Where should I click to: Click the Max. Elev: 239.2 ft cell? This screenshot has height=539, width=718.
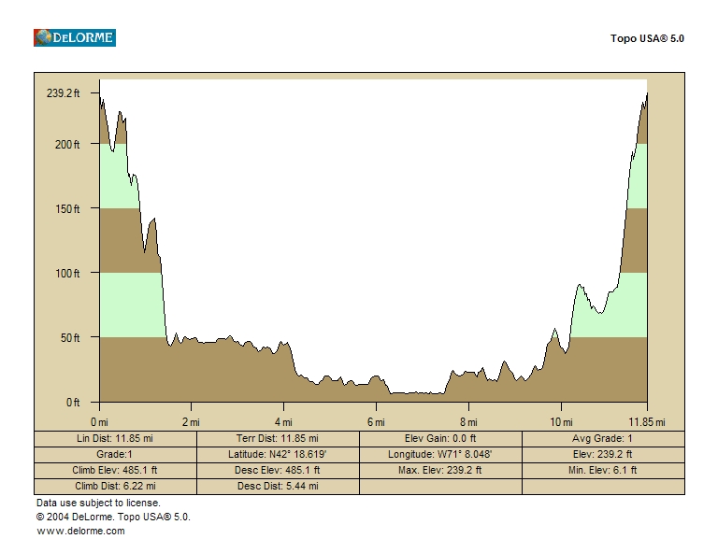pos(440,470)
